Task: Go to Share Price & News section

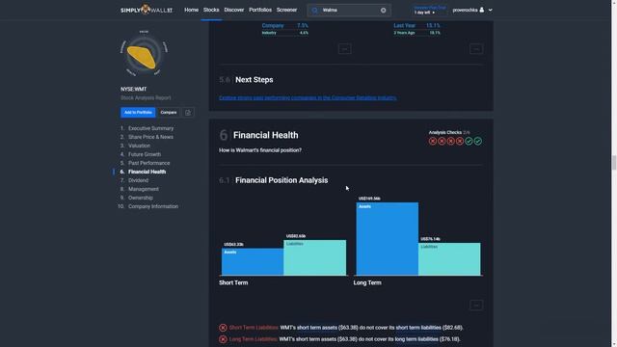Action: pyautogui.click(x=150, y=137)
